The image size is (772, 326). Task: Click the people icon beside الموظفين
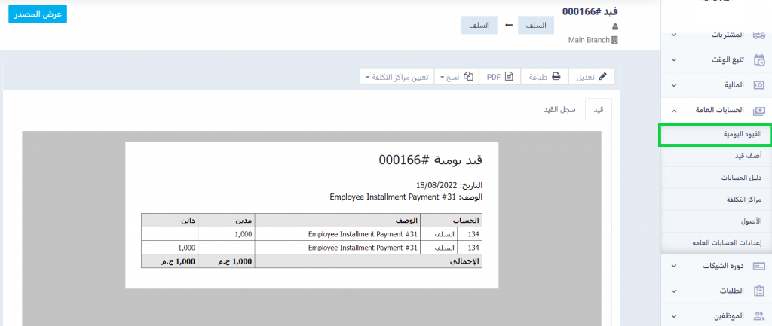[758, 316]
